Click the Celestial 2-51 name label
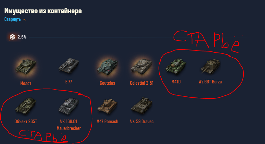The height and width of the screenshot is (144, 265). (x=142, y=83)
